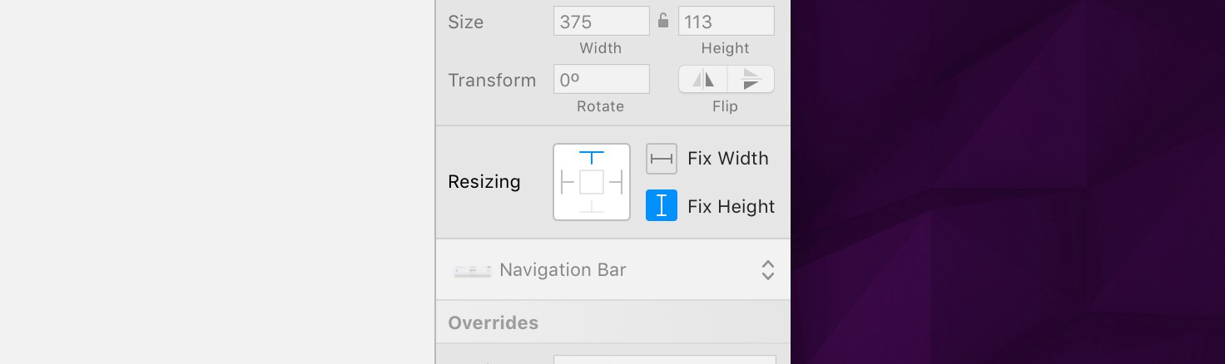Click the Fix Height text label
This screenshot has height=364, width=1225.
point(732,206)
